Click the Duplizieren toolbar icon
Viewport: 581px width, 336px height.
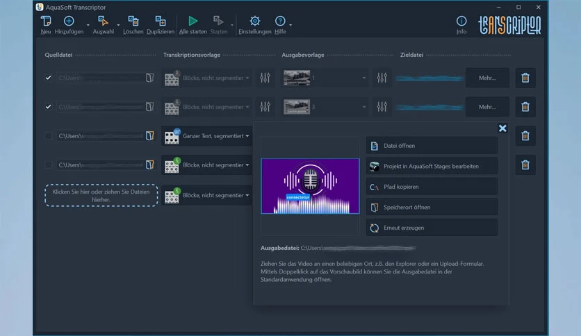pos(160,21)
